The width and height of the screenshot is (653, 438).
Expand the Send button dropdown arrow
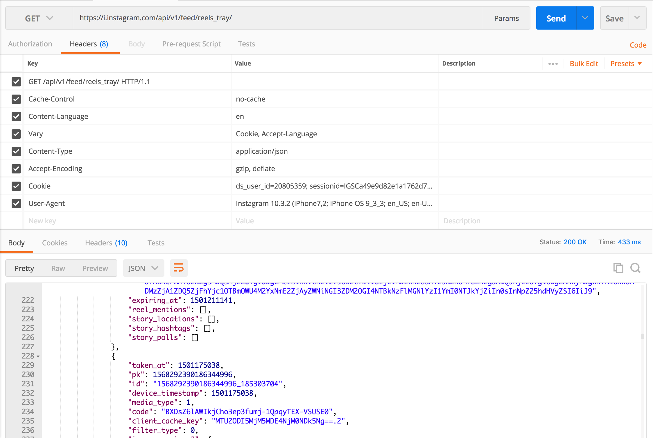pyautogui.click(x=585, y=18)
